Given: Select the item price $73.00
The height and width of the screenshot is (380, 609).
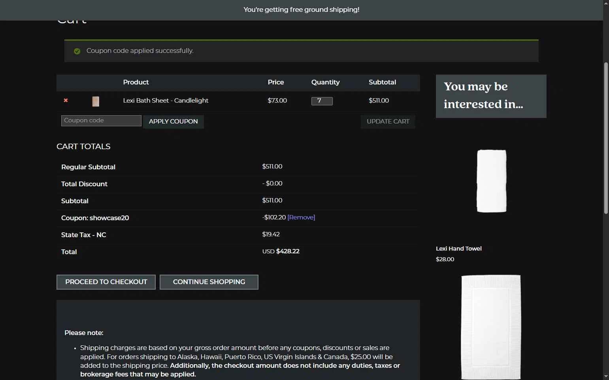Looking at the screenshot, I should [277, 101].
